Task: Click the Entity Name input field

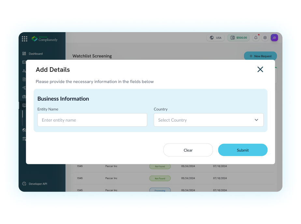Action: pos(92,120)
